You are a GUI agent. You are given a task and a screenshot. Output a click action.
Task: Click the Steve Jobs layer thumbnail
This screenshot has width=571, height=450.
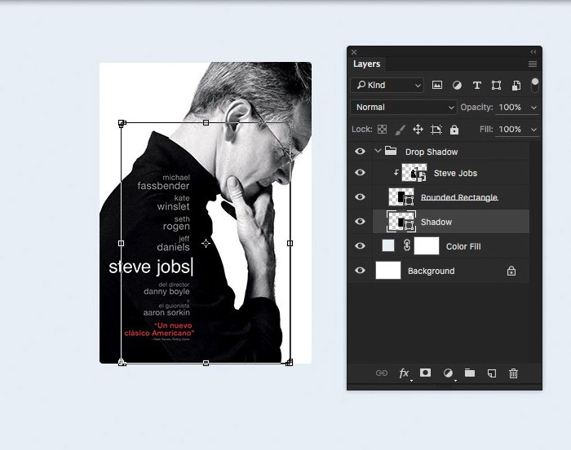tap(414, 173)
